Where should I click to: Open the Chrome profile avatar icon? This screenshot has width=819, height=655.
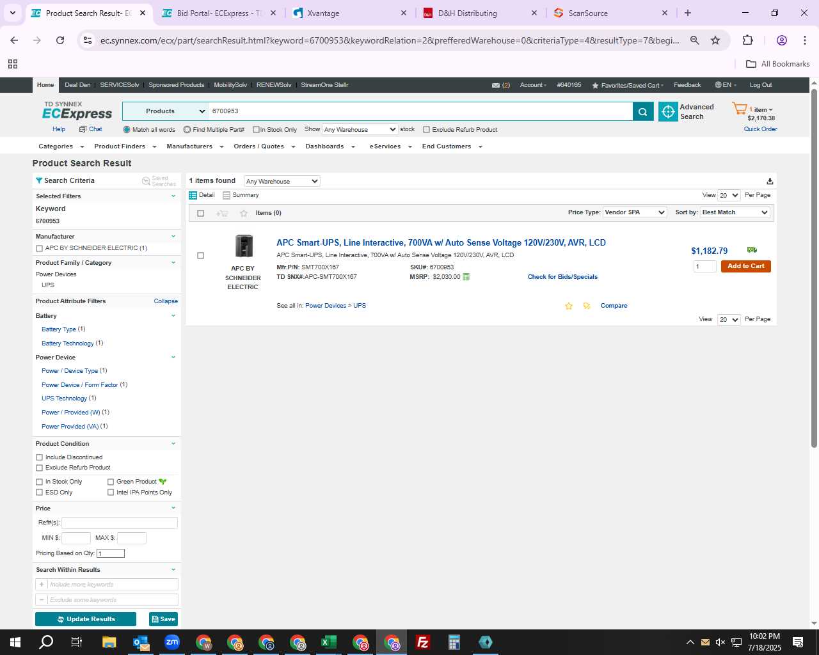(x=781, y=40)
